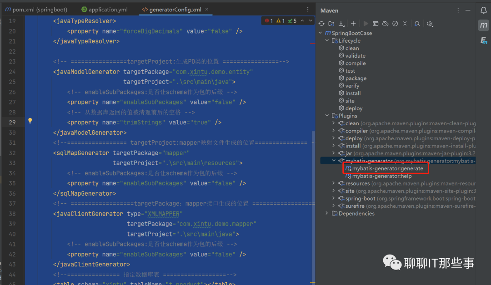Collapse the Plugins node
This screenshot has height=285, width=491.
pos(327,116)
